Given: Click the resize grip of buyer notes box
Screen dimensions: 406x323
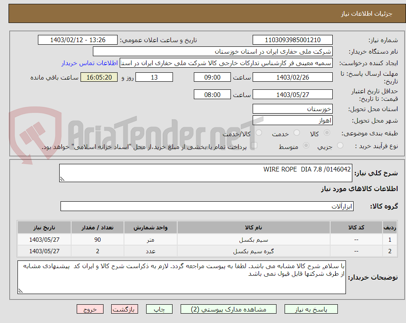Looking at the screenshot, I should [x=20, y=291].
